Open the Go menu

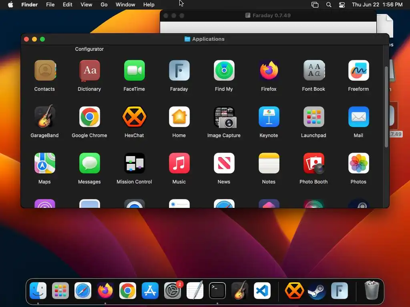pos(104,5)
